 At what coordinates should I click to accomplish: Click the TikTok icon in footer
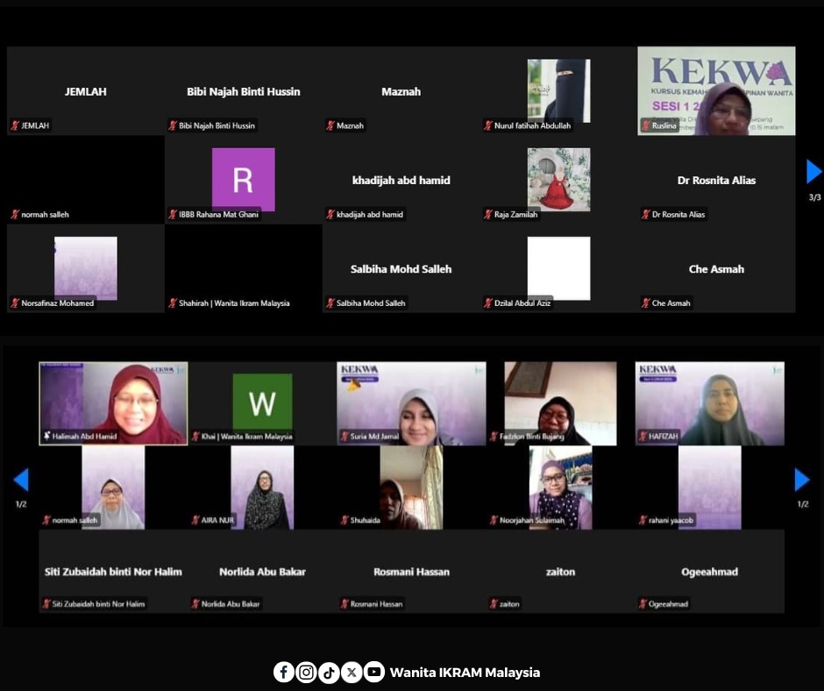[x=329, y=672]
